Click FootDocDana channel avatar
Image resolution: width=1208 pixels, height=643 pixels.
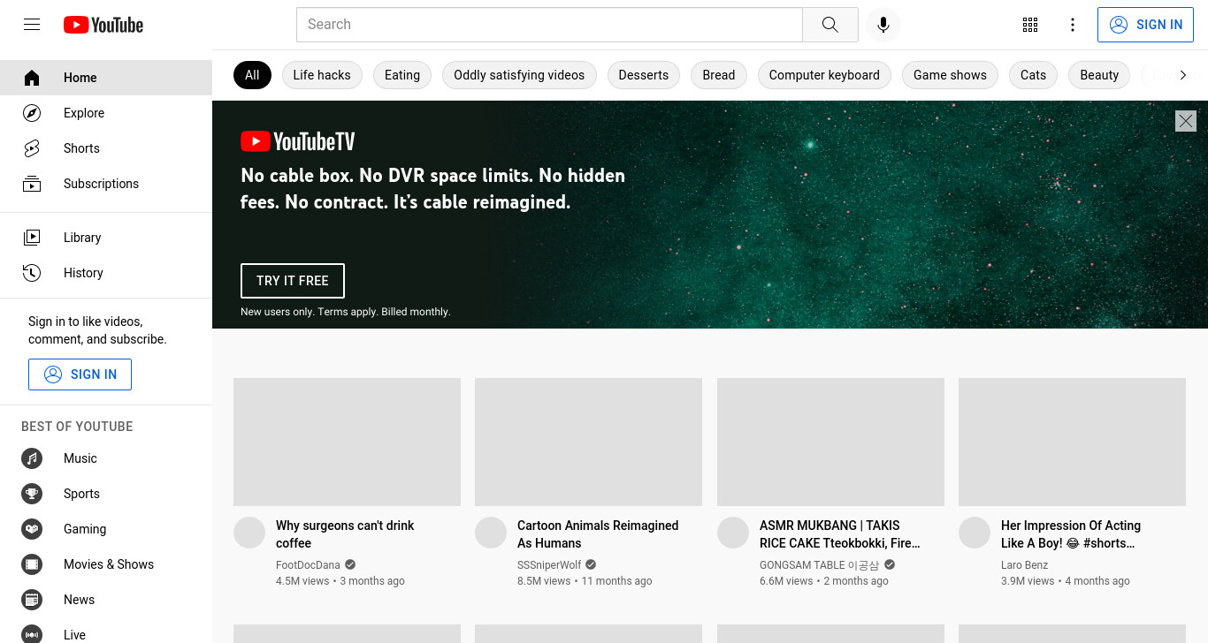click(x=249, y=533)
